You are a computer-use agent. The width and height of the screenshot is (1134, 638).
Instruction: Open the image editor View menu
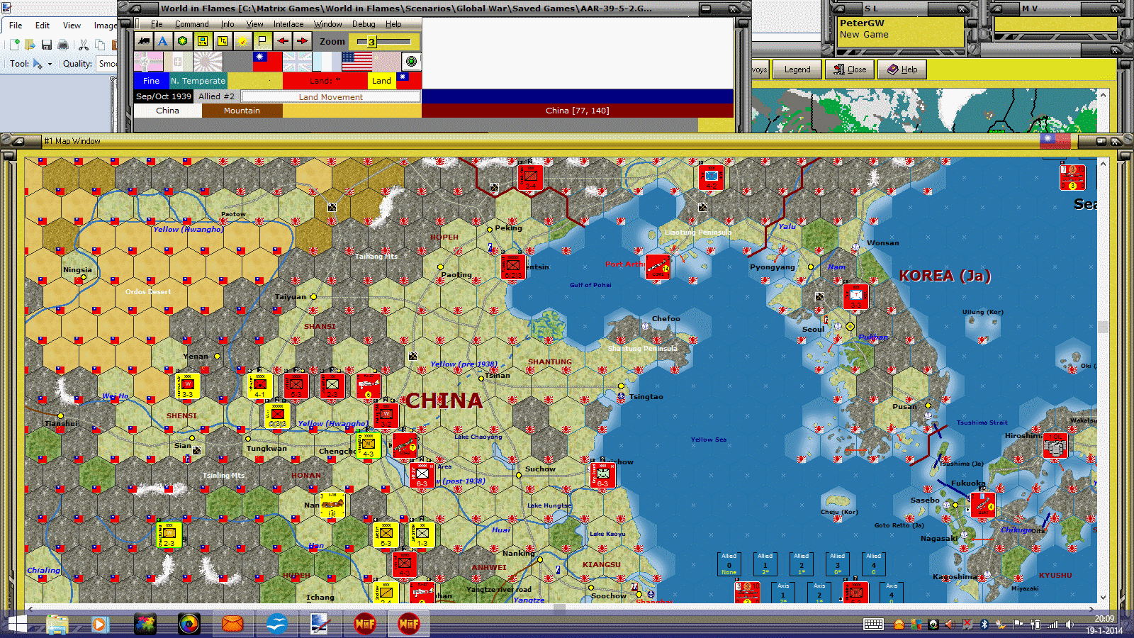[72, 26]
